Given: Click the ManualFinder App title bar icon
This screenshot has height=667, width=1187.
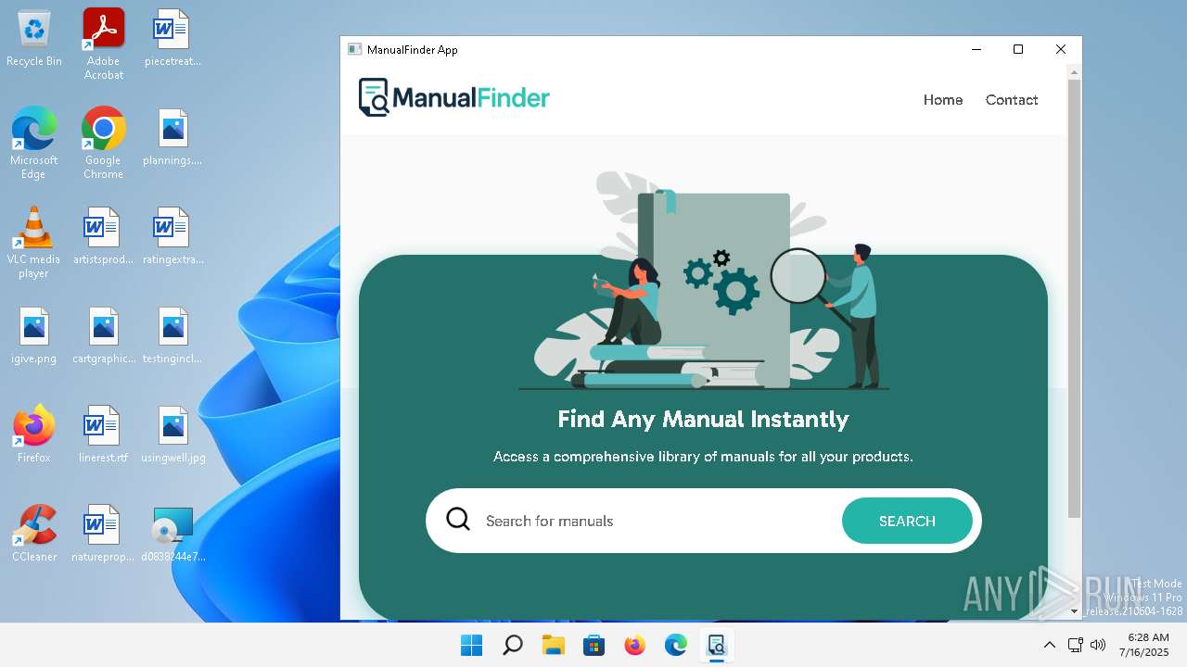Looking at the screenshot, I should (354, 49).
